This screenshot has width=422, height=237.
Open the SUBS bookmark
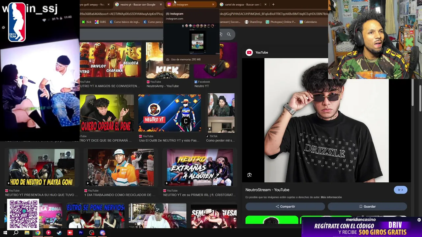tap(100, 22)
